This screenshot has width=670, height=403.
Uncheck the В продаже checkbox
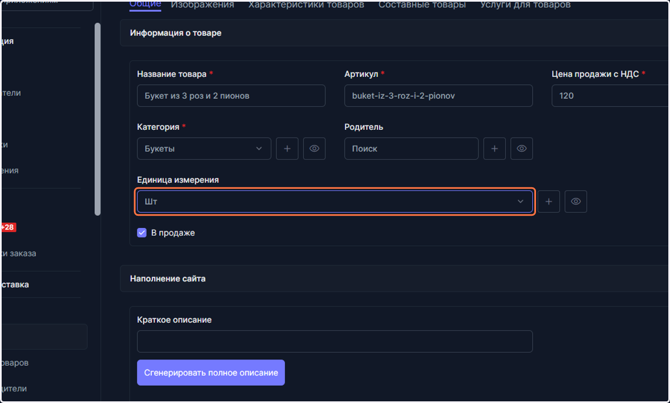coord(142,233)
